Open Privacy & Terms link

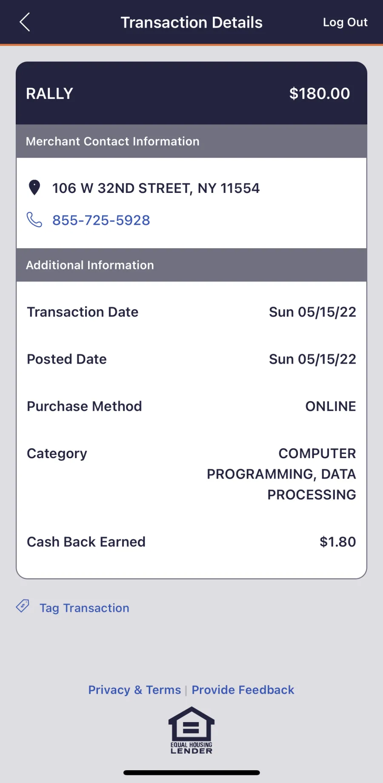[x=134, y=690]
